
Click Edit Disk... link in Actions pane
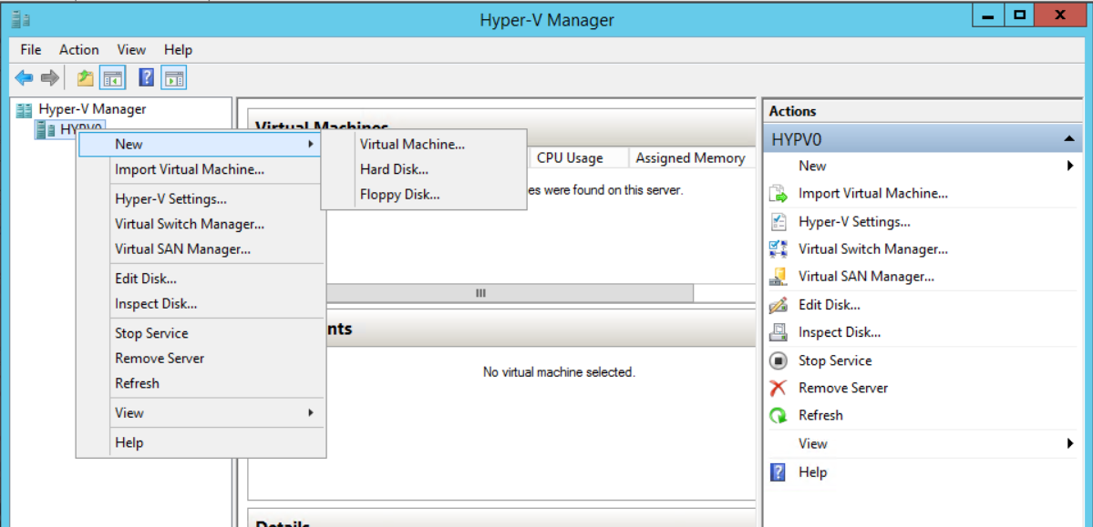coord(829,305)
